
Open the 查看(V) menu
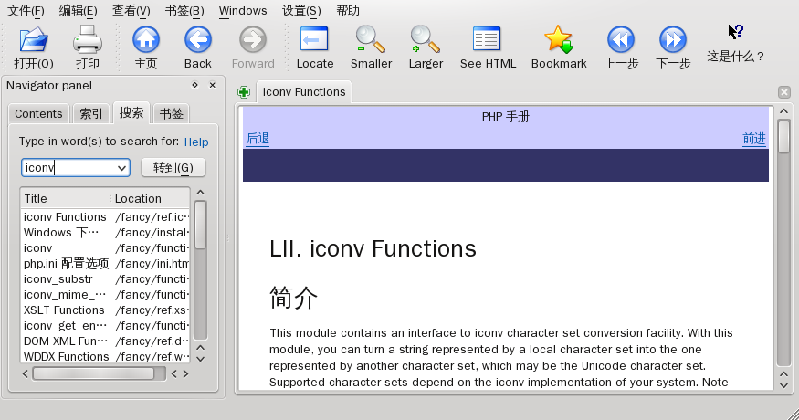[x=131, y=11]
